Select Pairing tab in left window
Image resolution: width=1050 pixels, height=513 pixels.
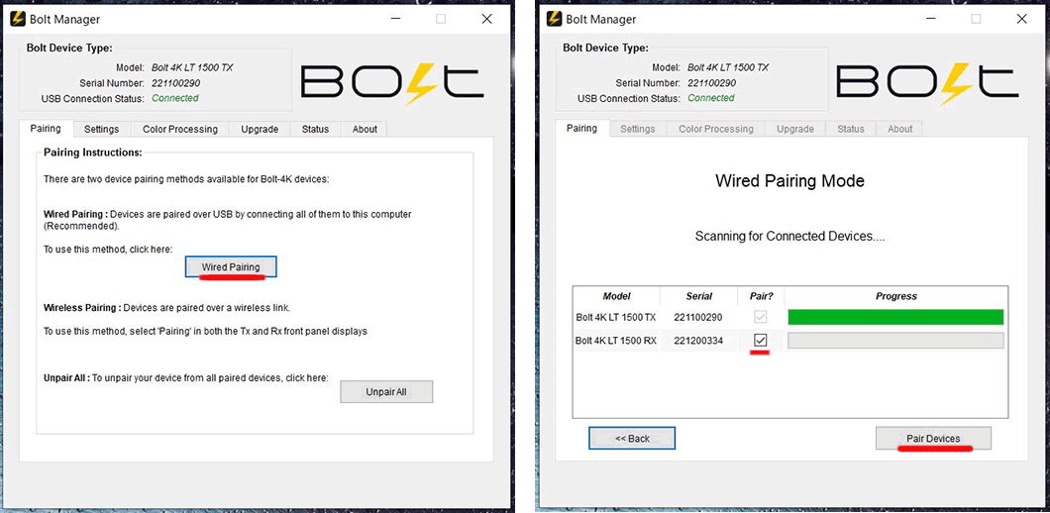[x=47, y=128]
